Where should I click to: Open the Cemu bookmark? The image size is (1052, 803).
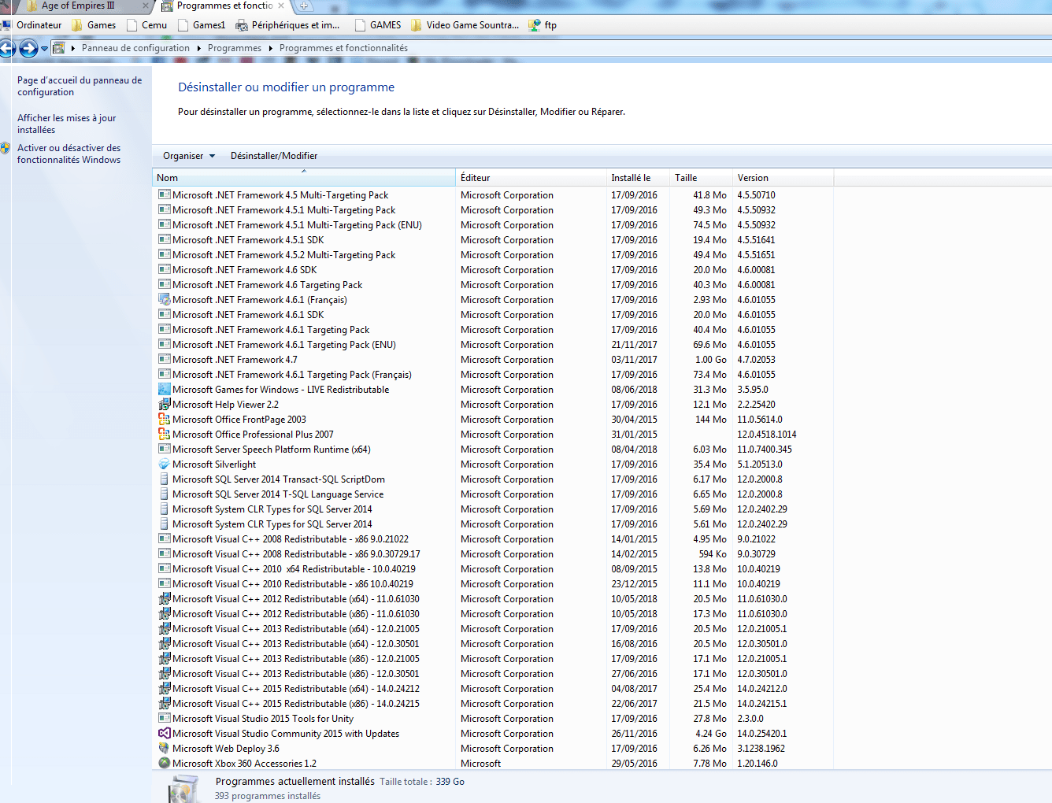pos(147,25)
